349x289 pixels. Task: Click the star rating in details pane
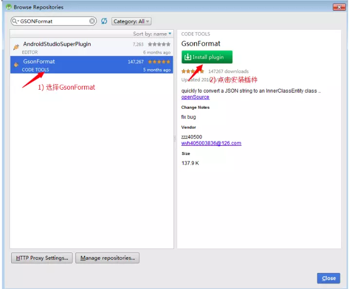193,71
